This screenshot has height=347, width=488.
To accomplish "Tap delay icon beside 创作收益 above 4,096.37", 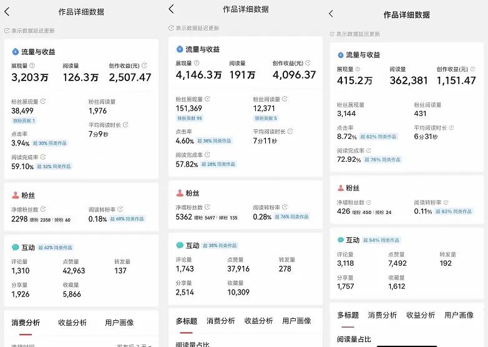I will (x=308, y=63).
